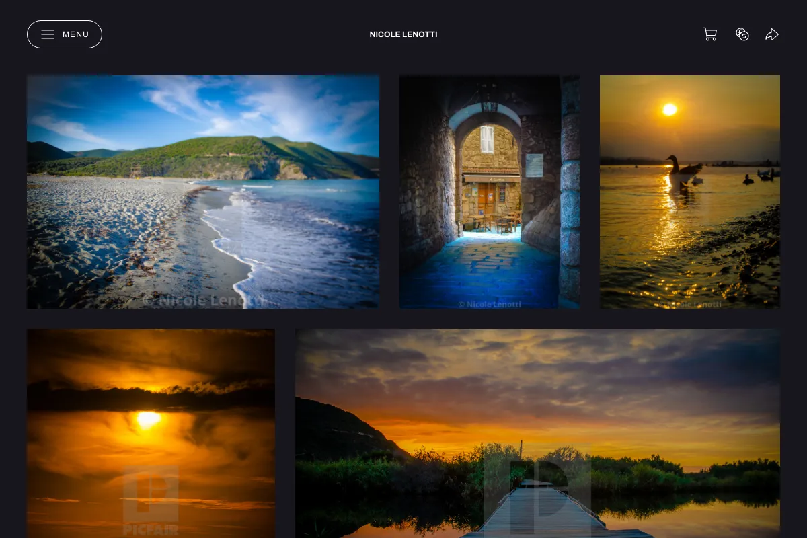
Task: Open the swan at sunset photo
Action: click(690, 192)
